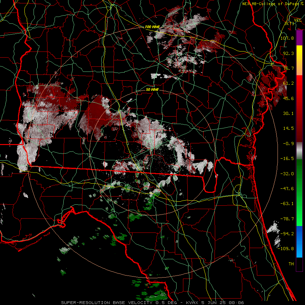Click the '100 NMI' range ring label
The image size is (305, 305).
(152, 27)
